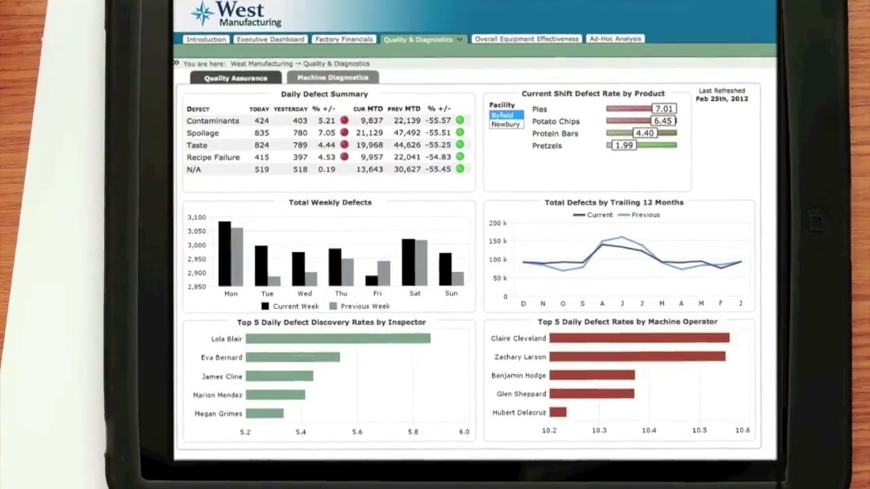Click the green MTD indicator for Taste
870x489 pixels.
[460, 145]
